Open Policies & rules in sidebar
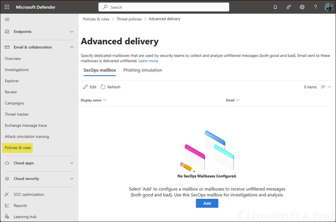The width and height of the screenshot is (336, 222). coord(18,148)
